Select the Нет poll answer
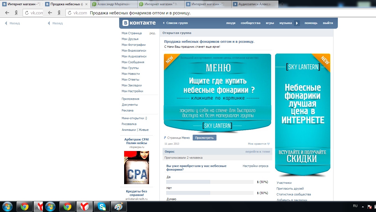The height and width of the screenshot is (212, 376). 169,188
